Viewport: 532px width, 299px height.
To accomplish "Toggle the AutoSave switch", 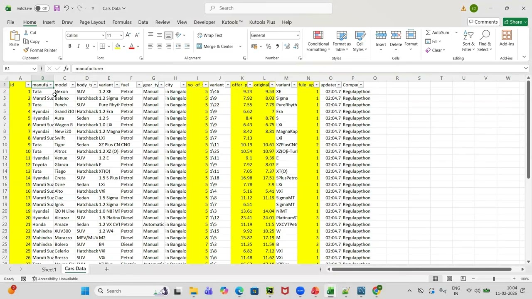I will pyautogui.click(x=42, y=8).
